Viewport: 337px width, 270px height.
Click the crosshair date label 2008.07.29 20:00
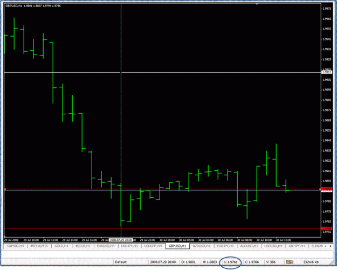(x=121, y=240)
